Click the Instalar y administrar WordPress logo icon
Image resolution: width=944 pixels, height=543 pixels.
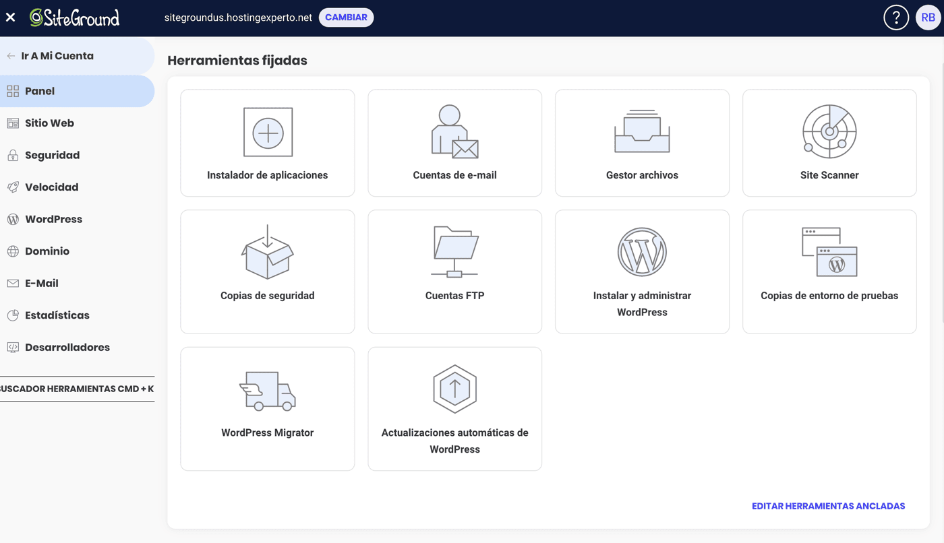[x=642, y=252]
